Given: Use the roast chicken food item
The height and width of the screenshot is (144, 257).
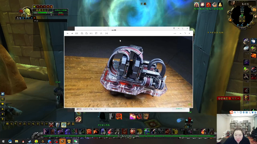Looking at the screenshot, I should (253, 55).
